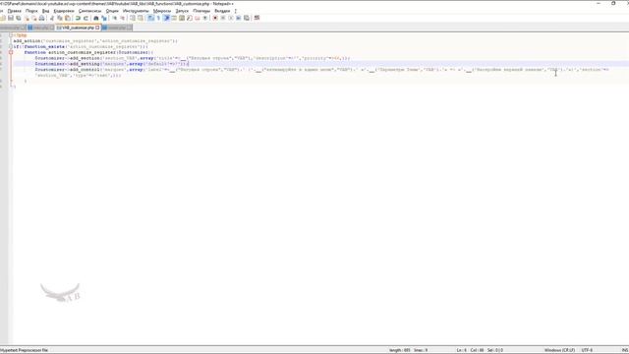The image size is (629, 354).
Task: Toggle synchronized vertical scrolling icon
Action: (x=133, y=18)
